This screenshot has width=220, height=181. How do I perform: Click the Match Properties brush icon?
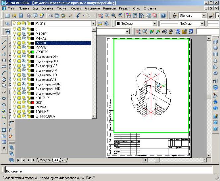[x=70, y=15]
